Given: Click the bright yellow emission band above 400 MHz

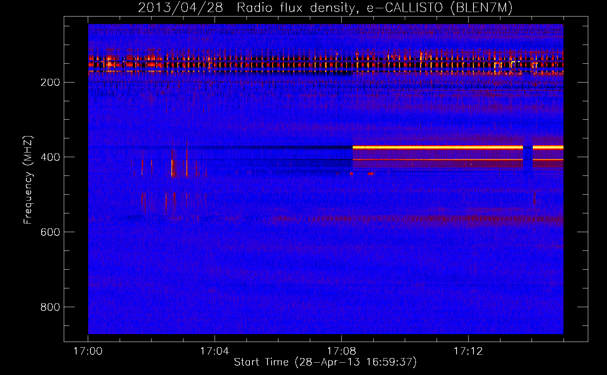Looking at the screenshot, I should tap(437, 147).
